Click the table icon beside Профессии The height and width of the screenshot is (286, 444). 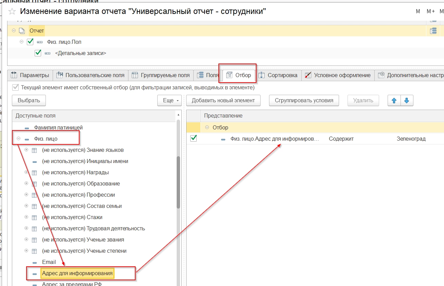pyautogui.click(x=34, y=195)
